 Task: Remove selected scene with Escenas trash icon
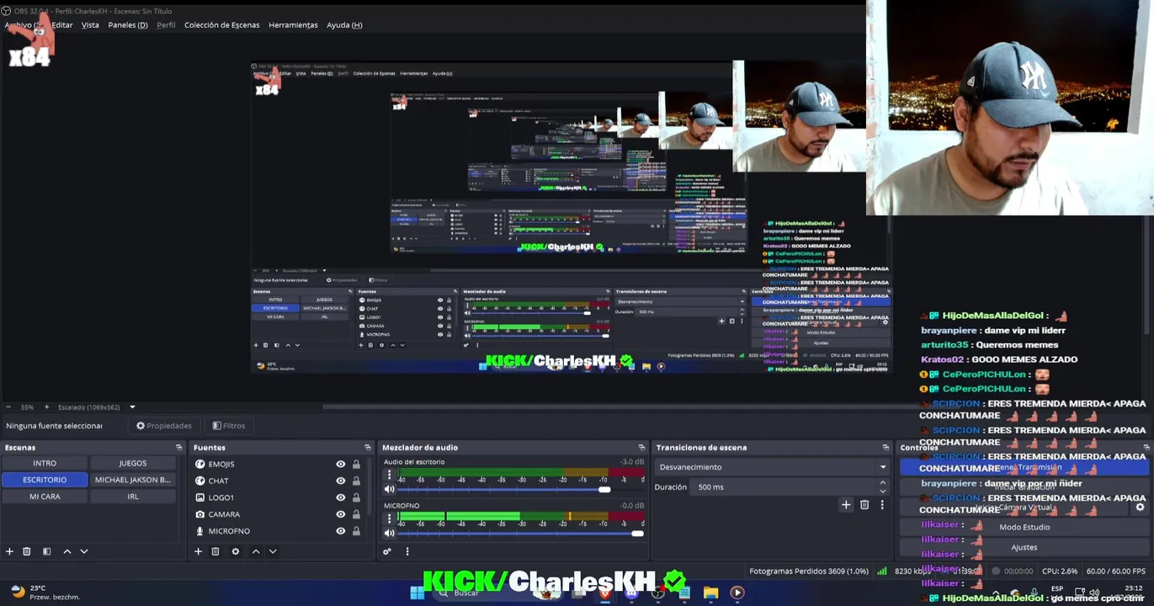27,551
